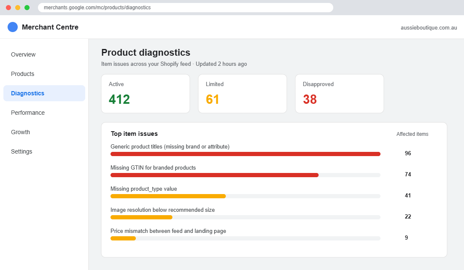Click the affected items count 96
The height and width of the screenshot is (270, 464).
point(408,154)
